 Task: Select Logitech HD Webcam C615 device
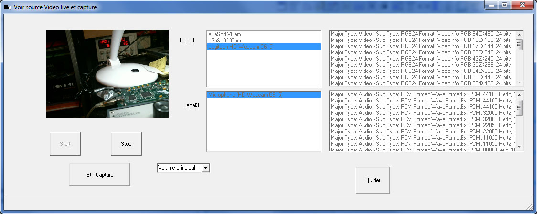(x=264, y=47)
